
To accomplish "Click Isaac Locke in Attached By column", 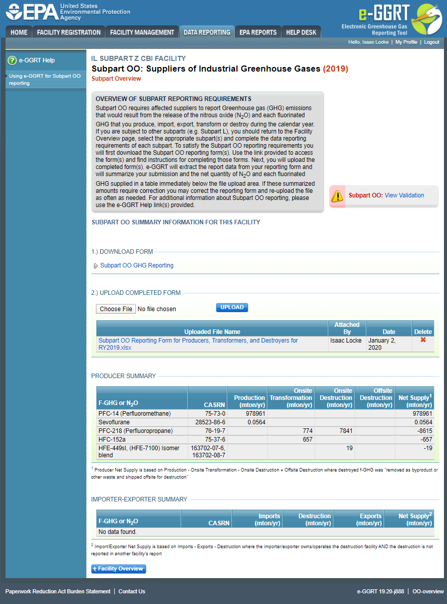I will [346, 341].
